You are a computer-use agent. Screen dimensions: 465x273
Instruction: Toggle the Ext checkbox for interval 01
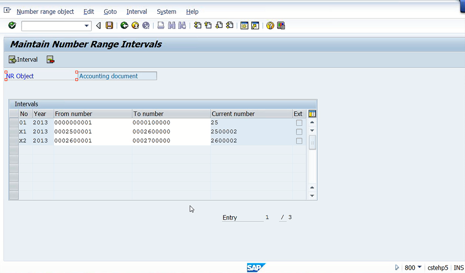tap(299, 123)
